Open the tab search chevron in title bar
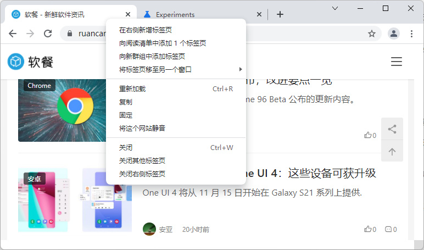Viewport: 424px width, 250px height. [335, 8]
